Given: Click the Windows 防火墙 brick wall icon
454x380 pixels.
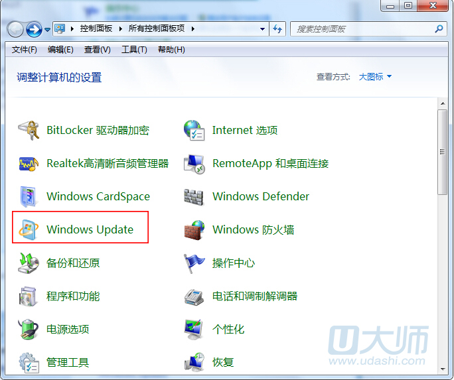Looking at the screenshot, I should (194, 230).
